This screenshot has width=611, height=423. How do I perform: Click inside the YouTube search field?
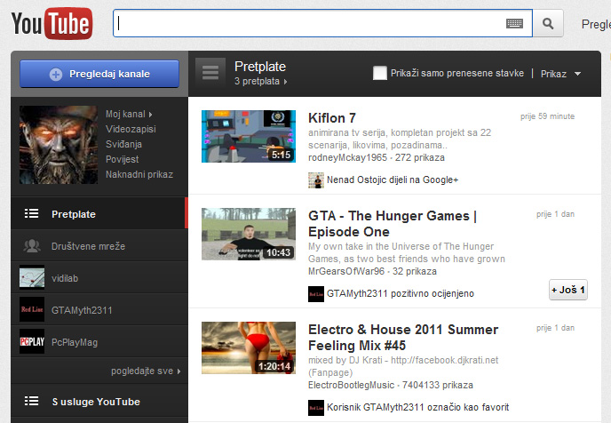[x=311, y=24]
